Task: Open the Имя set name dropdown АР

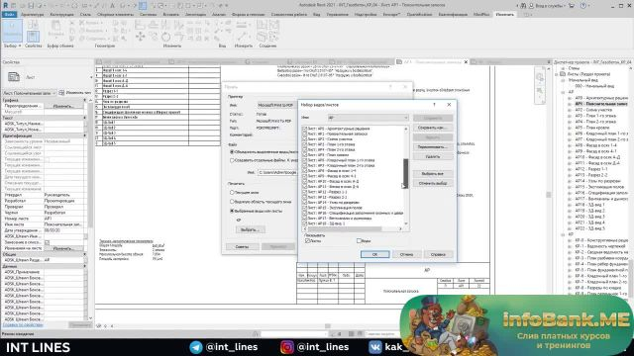Action: coord(368,118)
